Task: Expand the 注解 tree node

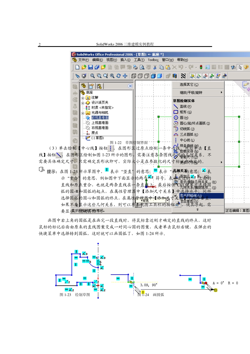Action: 83,98
